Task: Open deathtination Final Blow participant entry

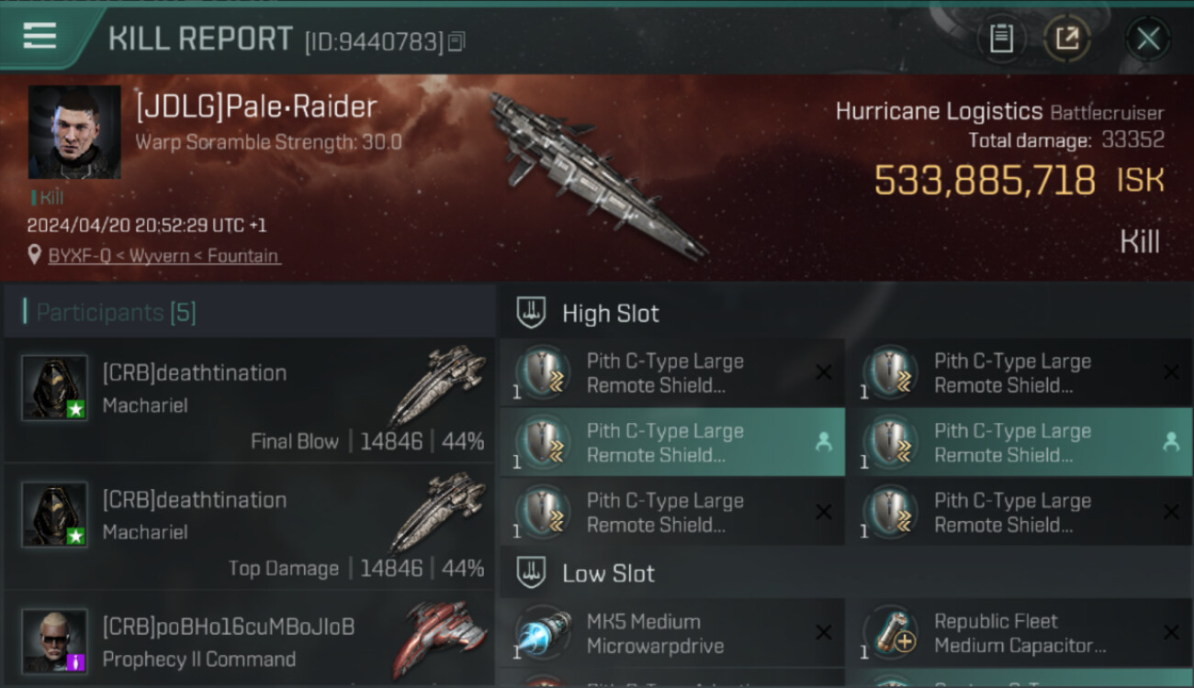Action: pos(250,400)
